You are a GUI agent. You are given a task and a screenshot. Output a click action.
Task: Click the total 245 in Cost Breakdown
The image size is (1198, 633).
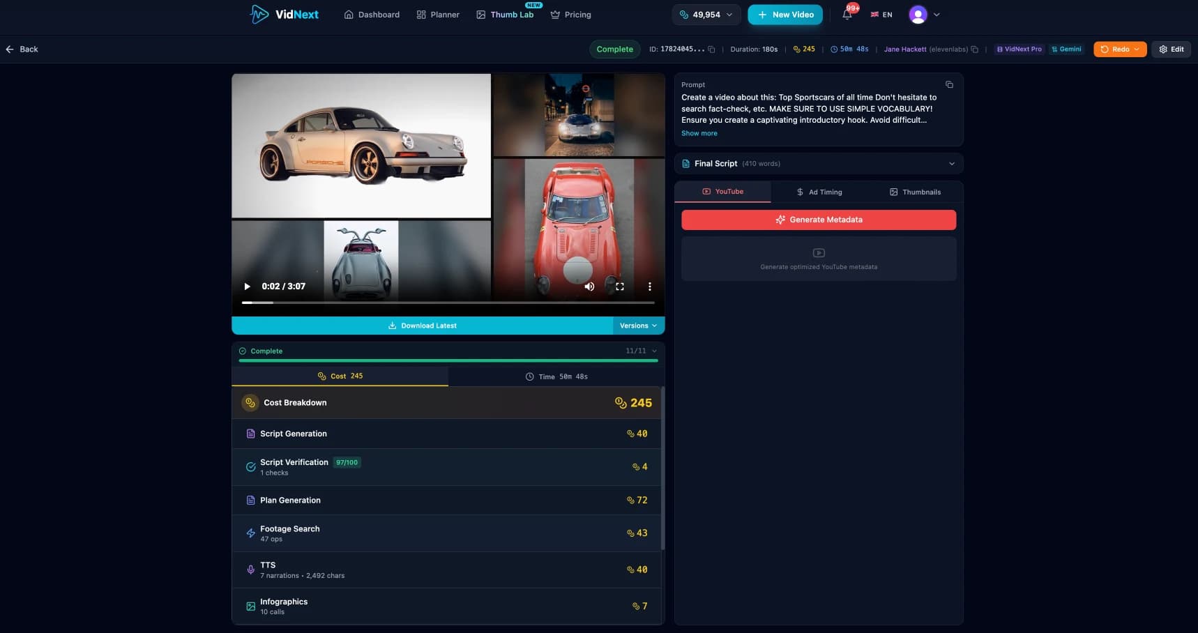633,403
